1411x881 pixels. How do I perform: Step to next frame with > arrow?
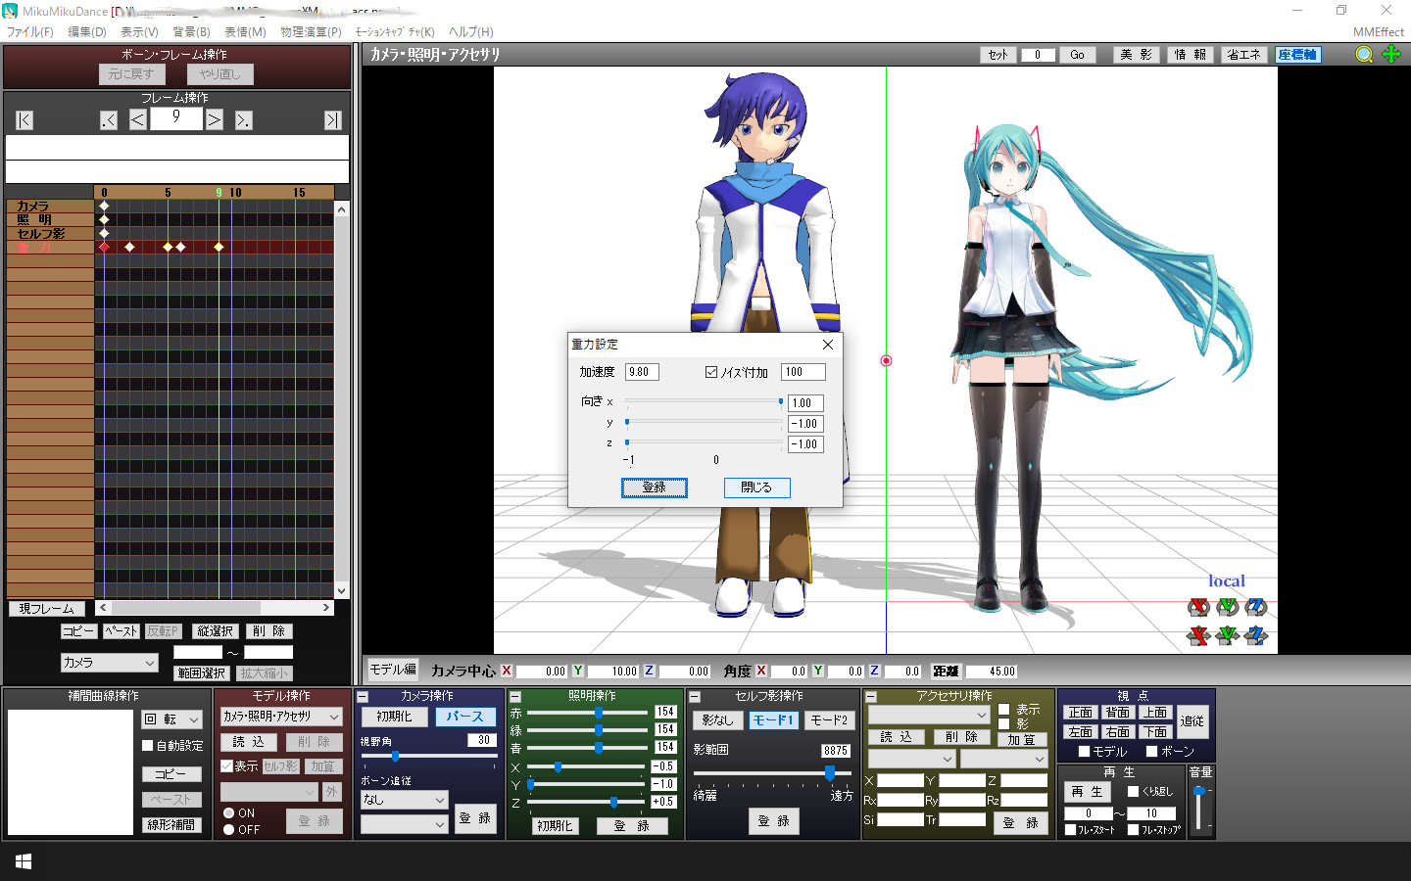point(215,120)
